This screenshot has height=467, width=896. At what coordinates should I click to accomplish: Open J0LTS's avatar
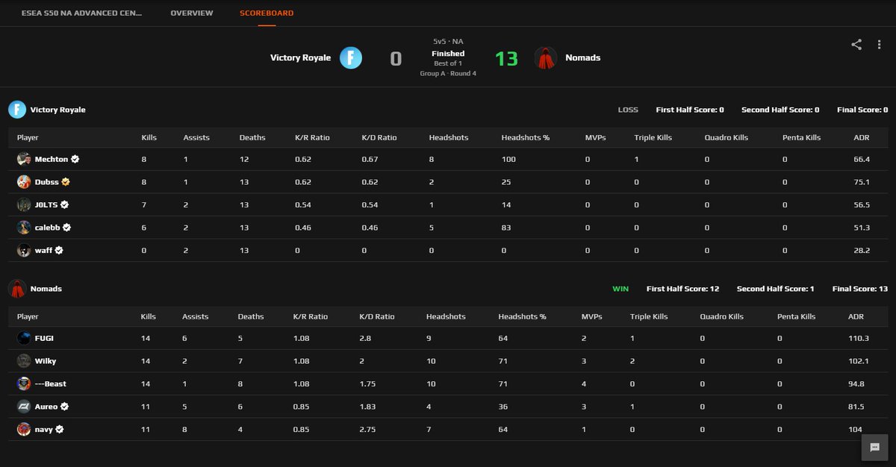click(24, 204)
